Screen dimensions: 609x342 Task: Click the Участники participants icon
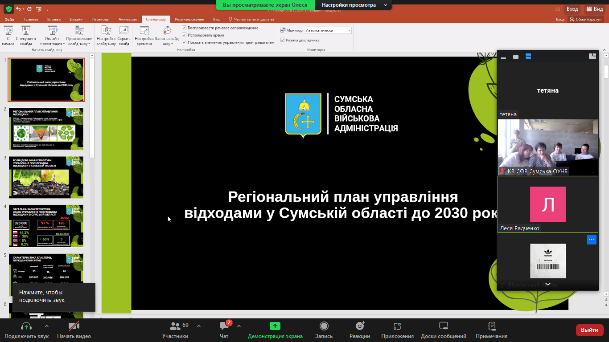175,326
